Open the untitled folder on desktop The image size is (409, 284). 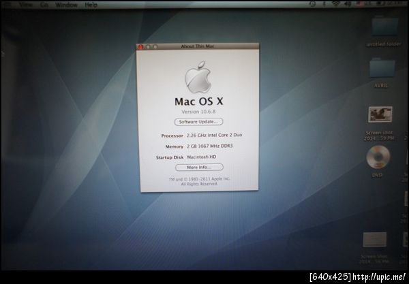point(384,26)
